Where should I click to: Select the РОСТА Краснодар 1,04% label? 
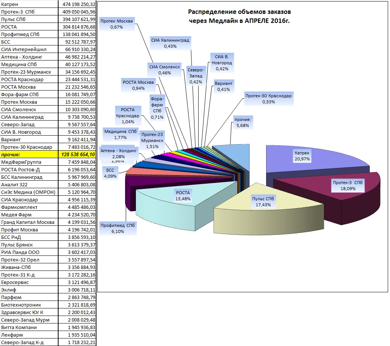[x=128, y=115]
